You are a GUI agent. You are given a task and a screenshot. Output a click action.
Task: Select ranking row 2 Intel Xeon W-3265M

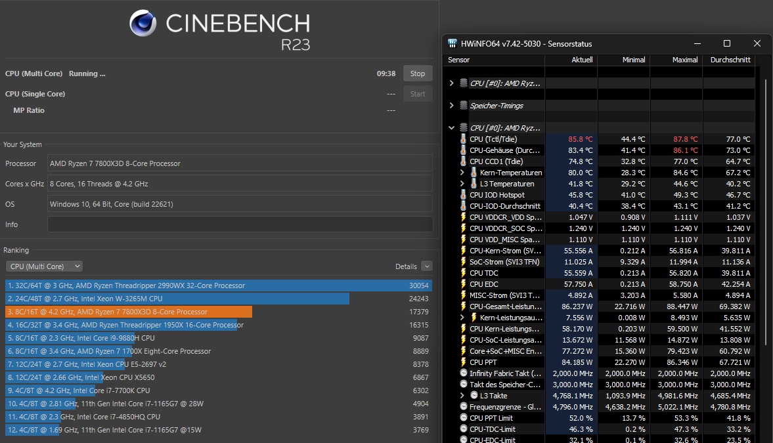(219, 299)
